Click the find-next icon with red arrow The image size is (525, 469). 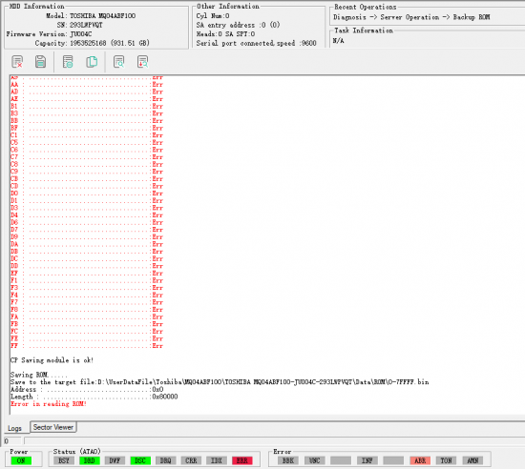(x=142, y=62)
